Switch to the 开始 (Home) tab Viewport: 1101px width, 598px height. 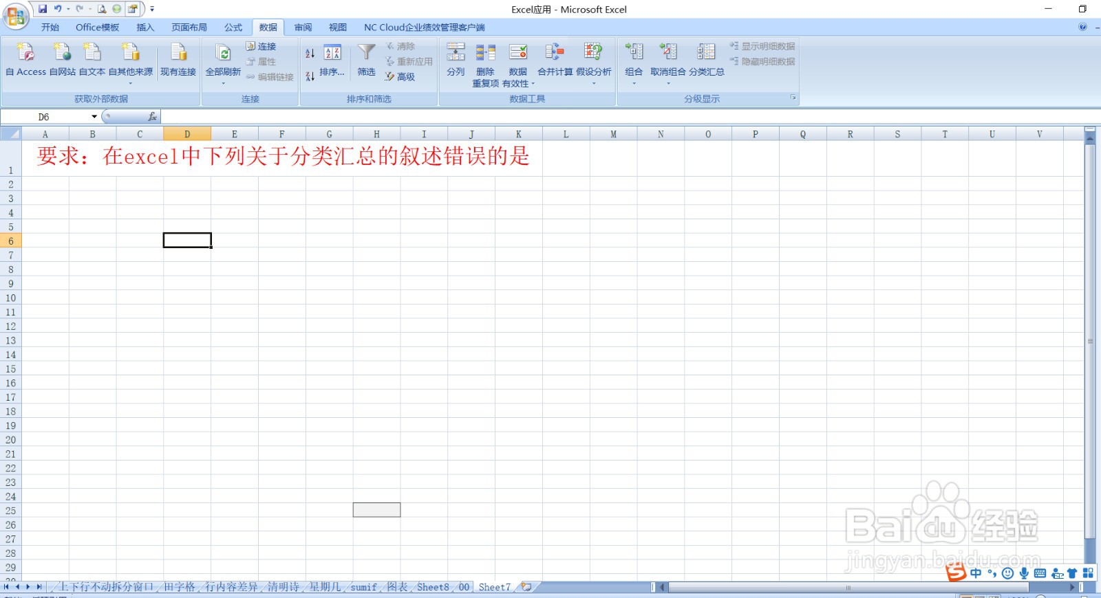(x=50, y=27)
